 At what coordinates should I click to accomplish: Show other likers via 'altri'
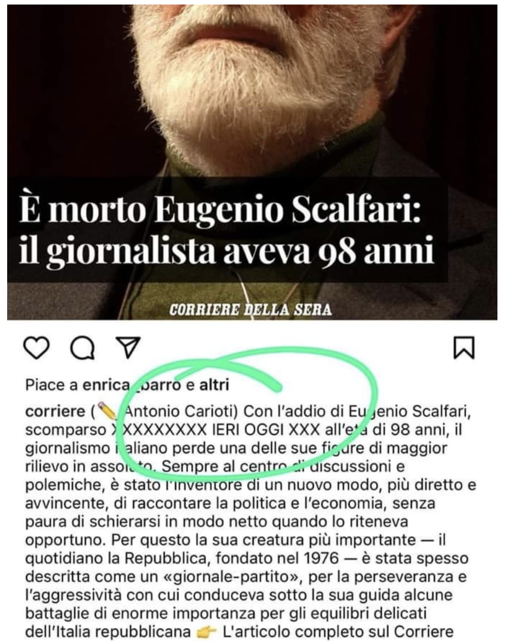tap(214, 385)
